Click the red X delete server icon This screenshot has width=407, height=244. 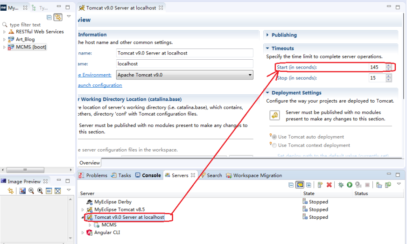[329, 185]
